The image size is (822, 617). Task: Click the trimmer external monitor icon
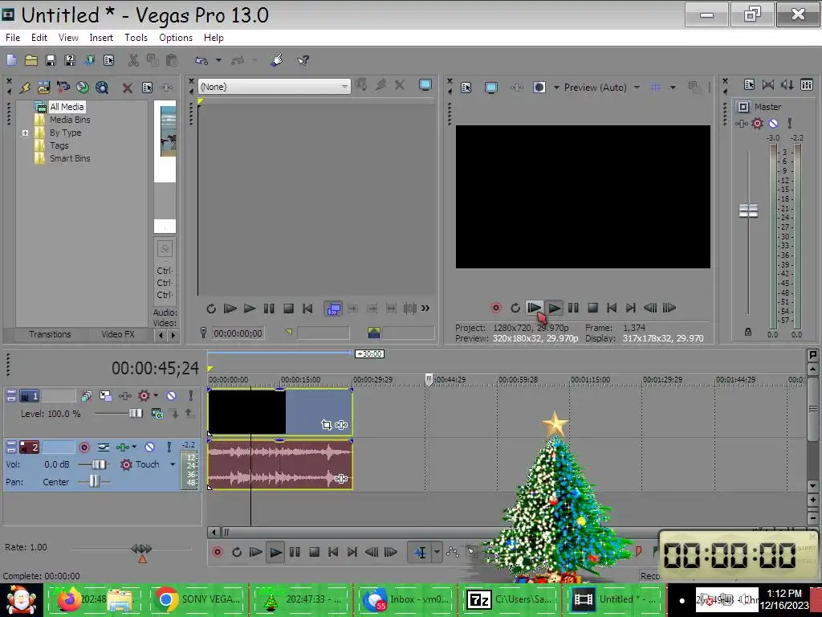tap(425, 85)
